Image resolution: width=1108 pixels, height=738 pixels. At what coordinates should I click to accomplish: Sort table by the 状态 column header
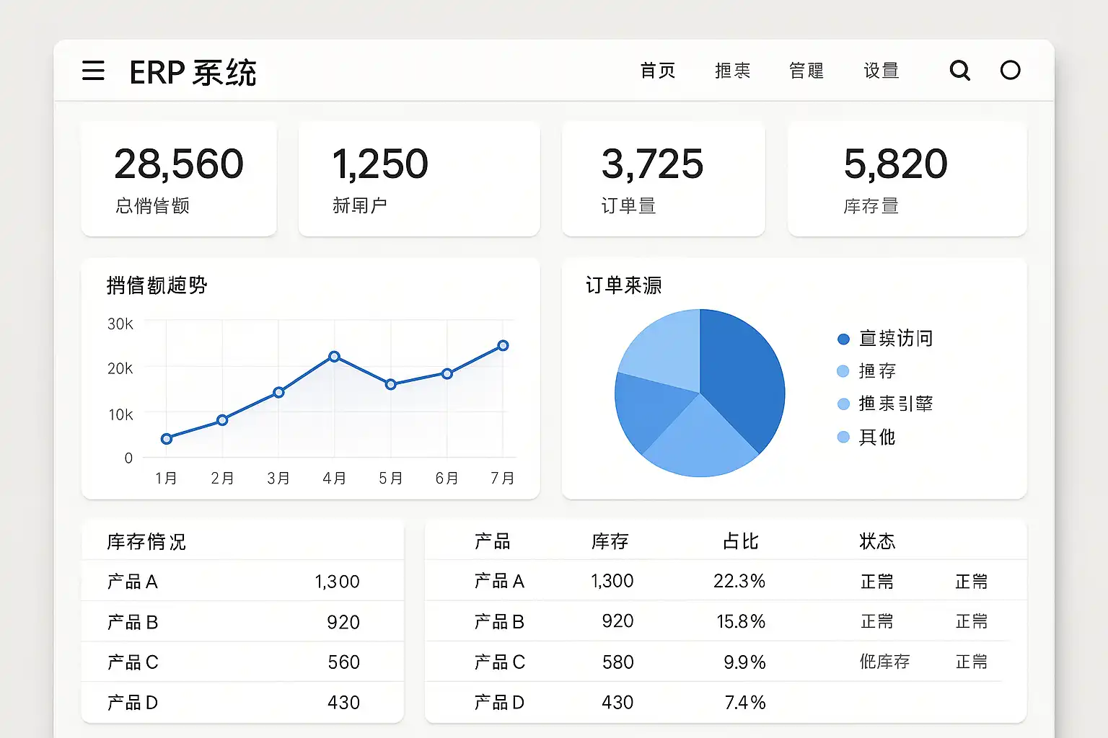coord(877,541)
